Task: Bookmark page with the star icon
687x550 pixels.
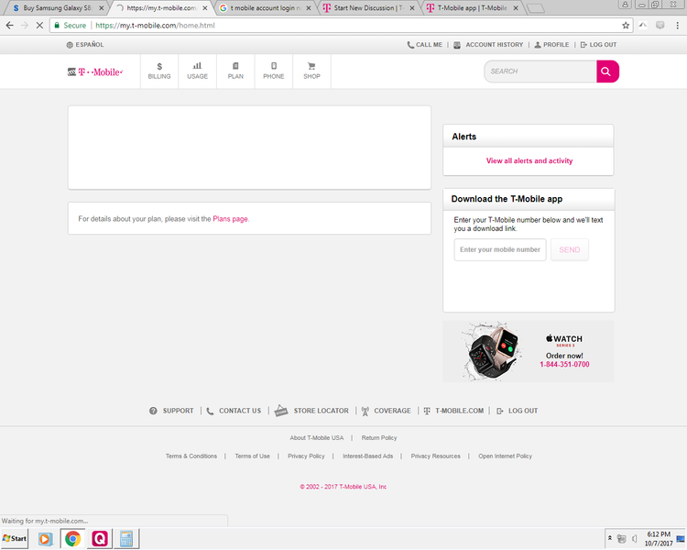Action: click(x=626, y=26)
